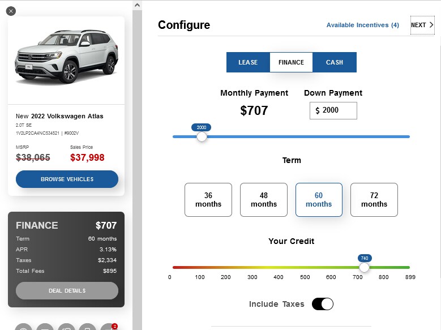Viewport: 441px width, 330px height.
Task: Click the Volkswagen Atlas vehicle image
Action: 66,57
